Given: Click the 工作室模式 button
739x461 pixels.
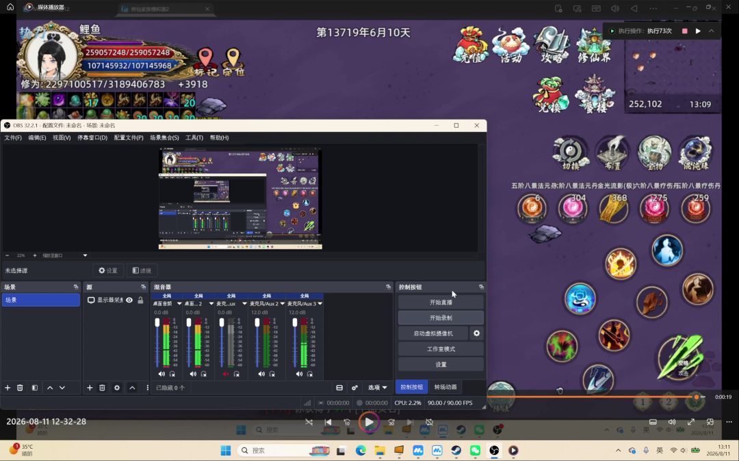Looking at the screenshot, I should (441, 349).
